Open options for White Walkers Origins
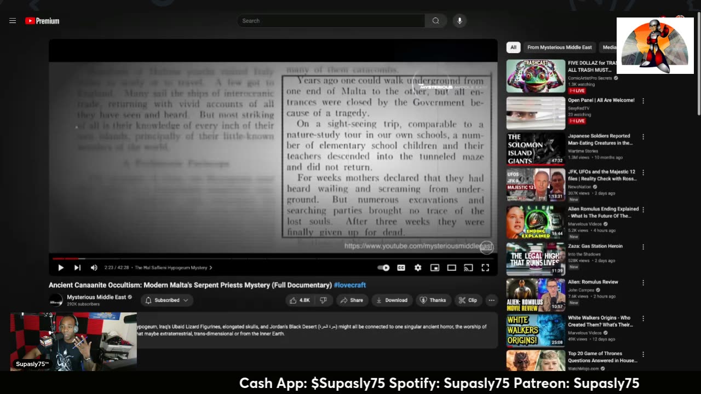Screen dimensions: 701x394 coord(643,318)
